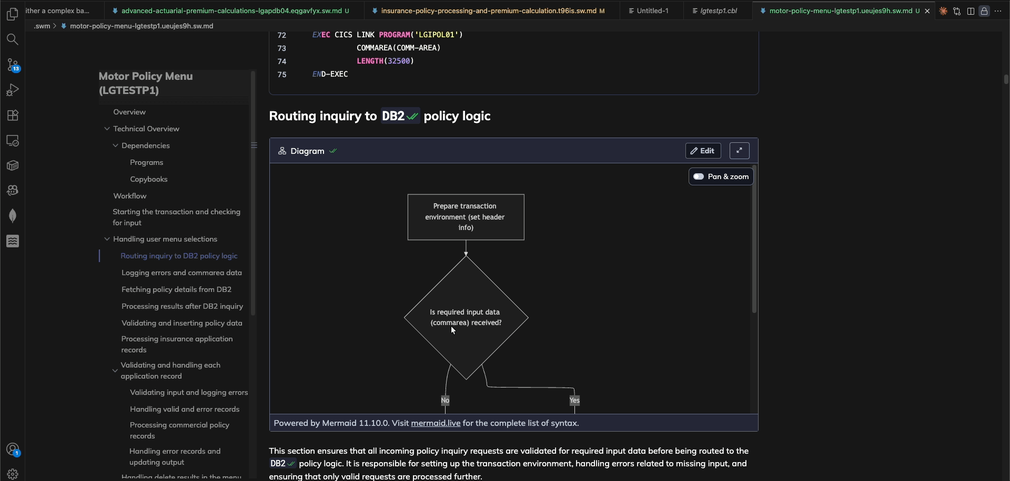Open the Run and Debug panel
The height and width of the screenshot is (481, 1010).
coord(13,90)
